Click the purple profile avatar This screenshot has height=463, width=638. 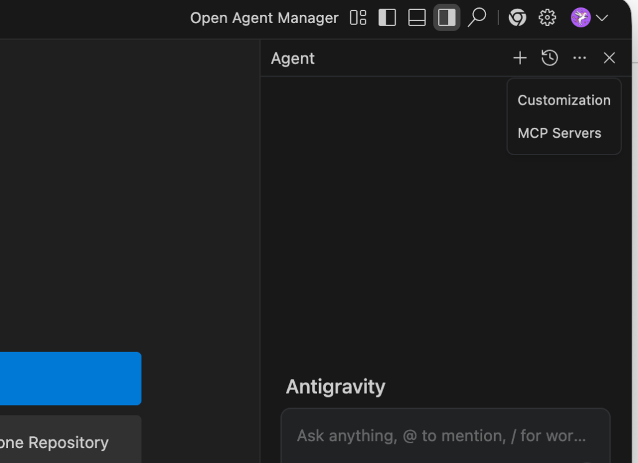(581, 18)
